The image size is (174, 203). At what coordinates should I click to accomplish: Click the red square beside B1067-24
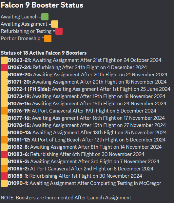(x=4, y=67)
